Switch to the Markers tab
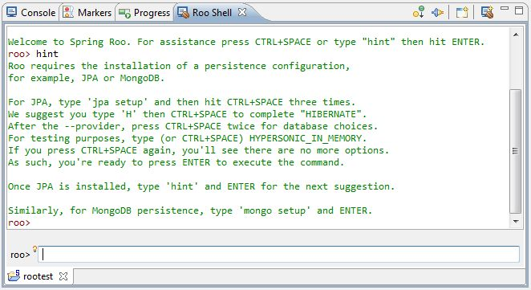Screen dimensions: 531x290 pos(87,13)
